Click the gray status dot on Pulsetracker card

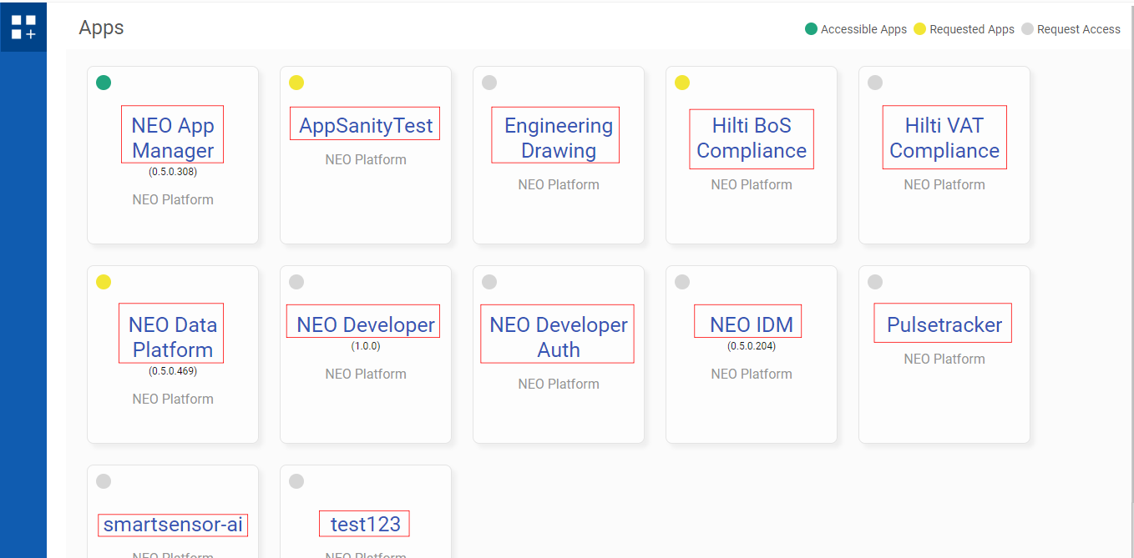click(x=875, y=282)
